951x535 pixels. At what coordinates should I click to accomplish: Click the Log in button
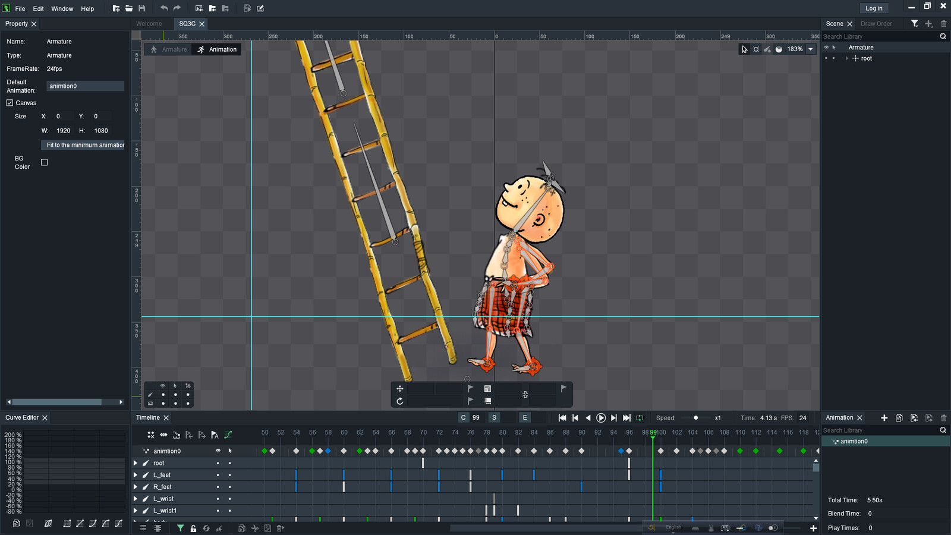click(x=874, y=8)
